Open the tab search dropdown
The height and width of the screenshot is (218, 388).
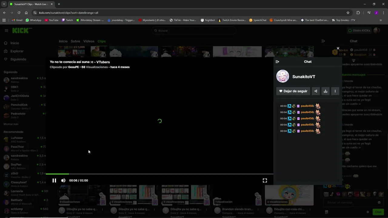point(4,4)
